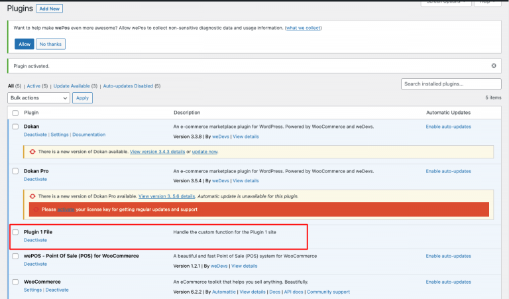The image size is (509, 299).
Task: Deactivate the Plugin 1 File plugin
Action: 35,240
